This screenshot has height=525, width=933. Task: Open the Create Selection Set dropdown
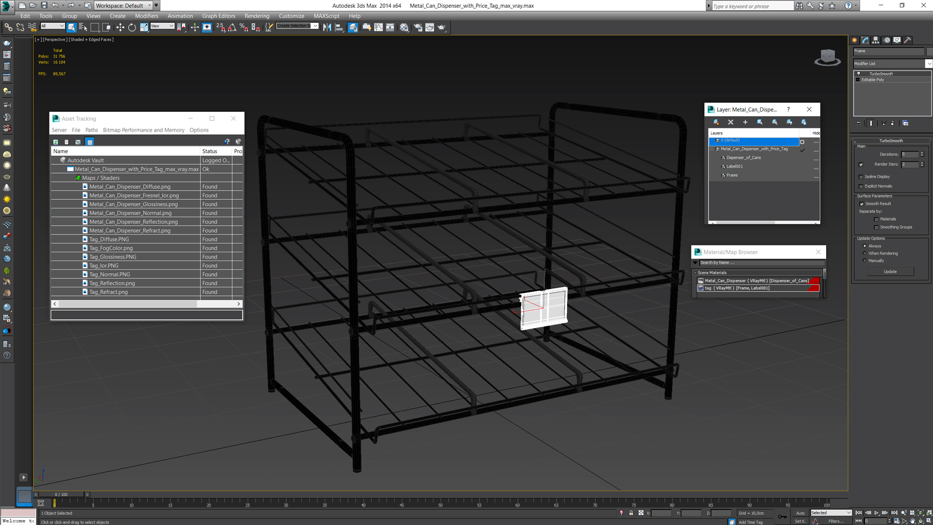tap(297, 26)
